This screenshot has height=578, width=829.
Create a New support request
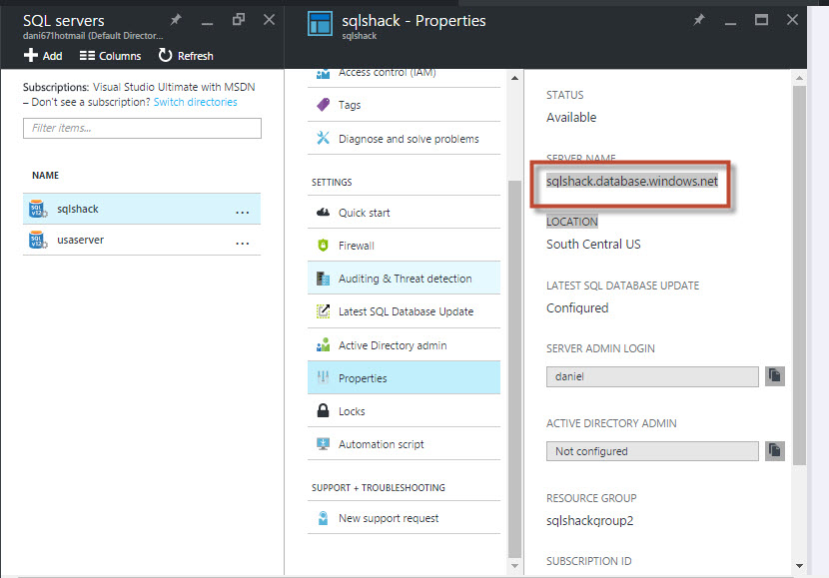point(389,518)
